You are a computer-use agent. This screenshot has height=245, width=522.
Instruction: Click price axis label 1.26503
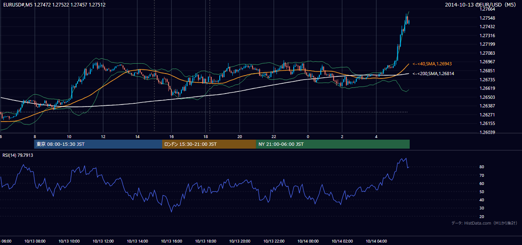[x=488, y=97]
